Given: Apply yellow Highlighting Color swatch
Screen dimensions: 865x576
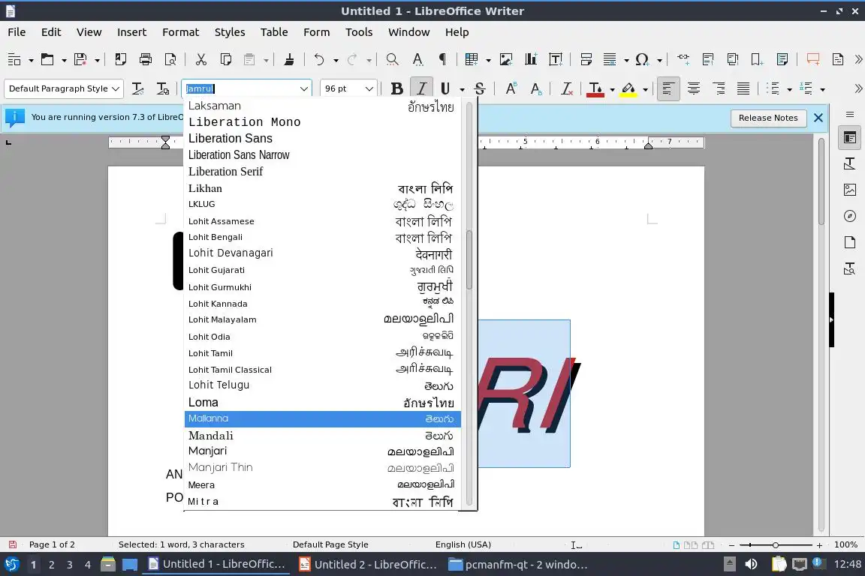Looking at the screenshot, I should tap(628, 89).
